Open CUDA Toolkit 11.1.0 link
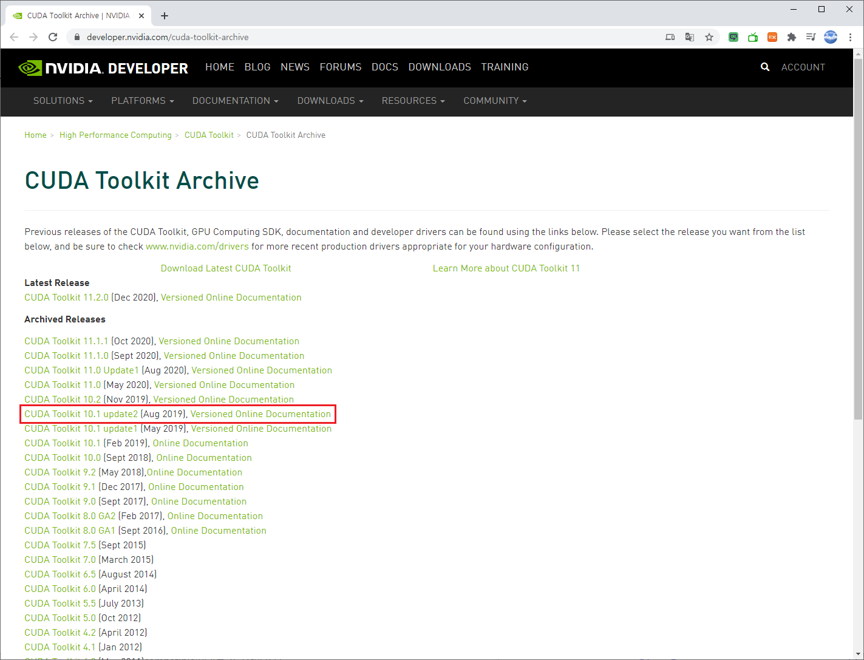The height and width of the screenshot is (660, 864). pos(66,356)
